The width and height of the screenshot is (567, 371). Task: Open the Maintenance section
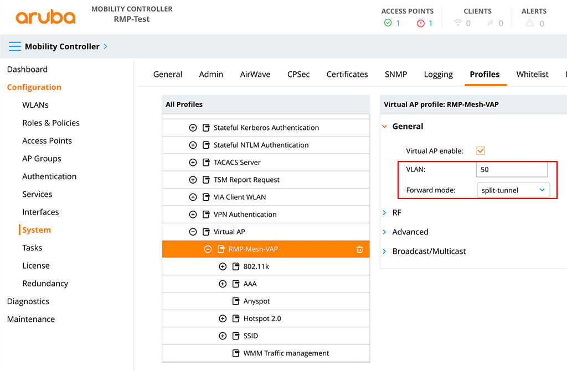tap(31, 319)
